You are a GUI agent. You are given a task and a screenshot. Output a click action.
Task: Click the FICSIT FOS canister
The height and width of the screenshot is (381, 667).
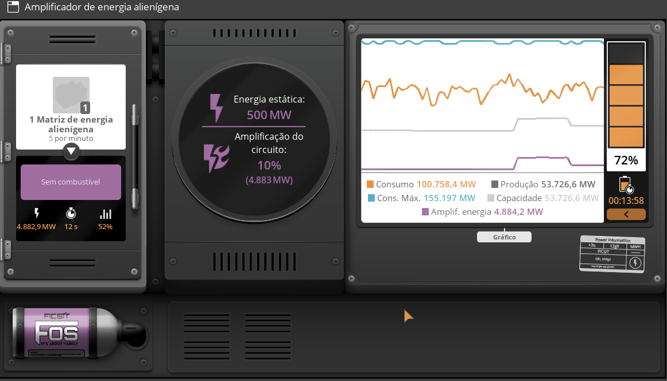[x=80, y=332]
